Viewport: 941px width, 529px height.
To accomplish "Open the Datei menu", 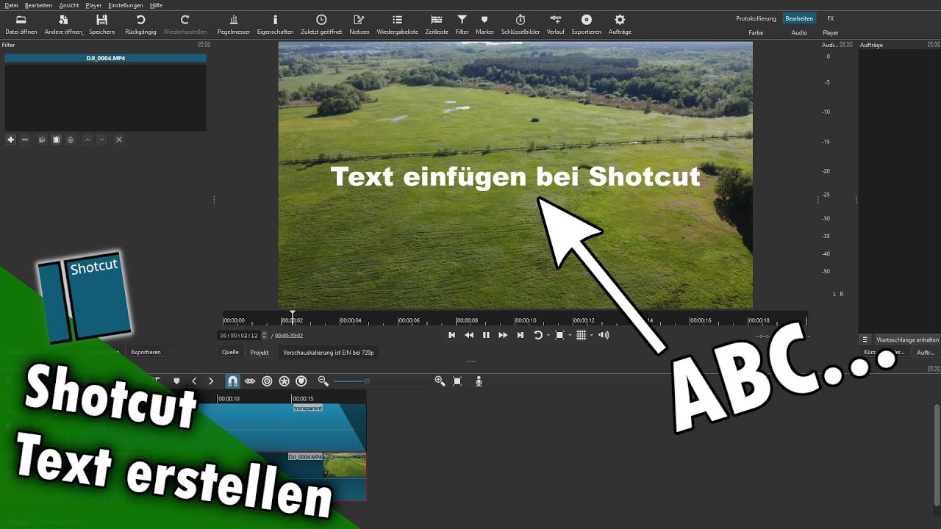I will click(11, 5).
